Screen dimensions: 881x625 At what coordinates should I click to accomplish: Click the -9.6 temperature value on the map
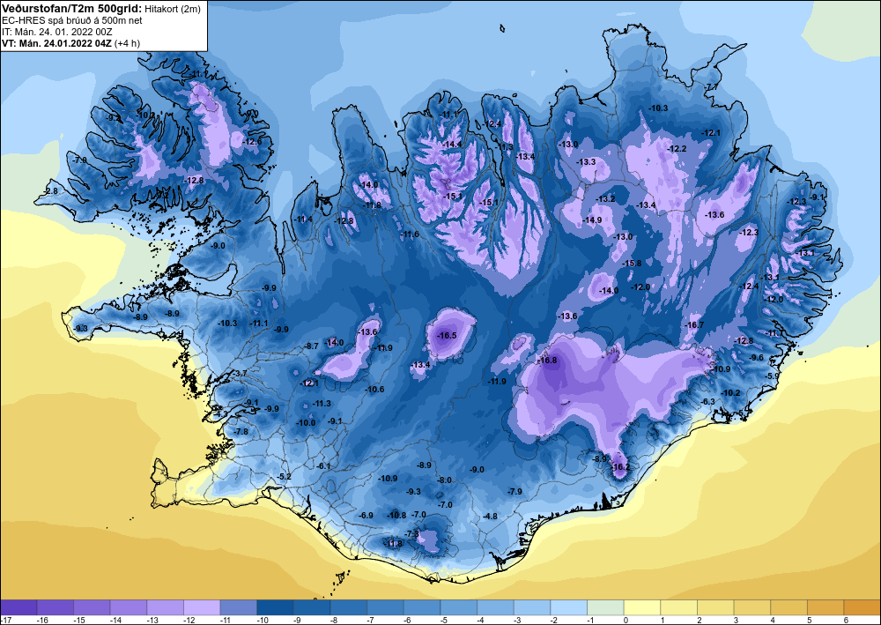[x=757, y=358]
